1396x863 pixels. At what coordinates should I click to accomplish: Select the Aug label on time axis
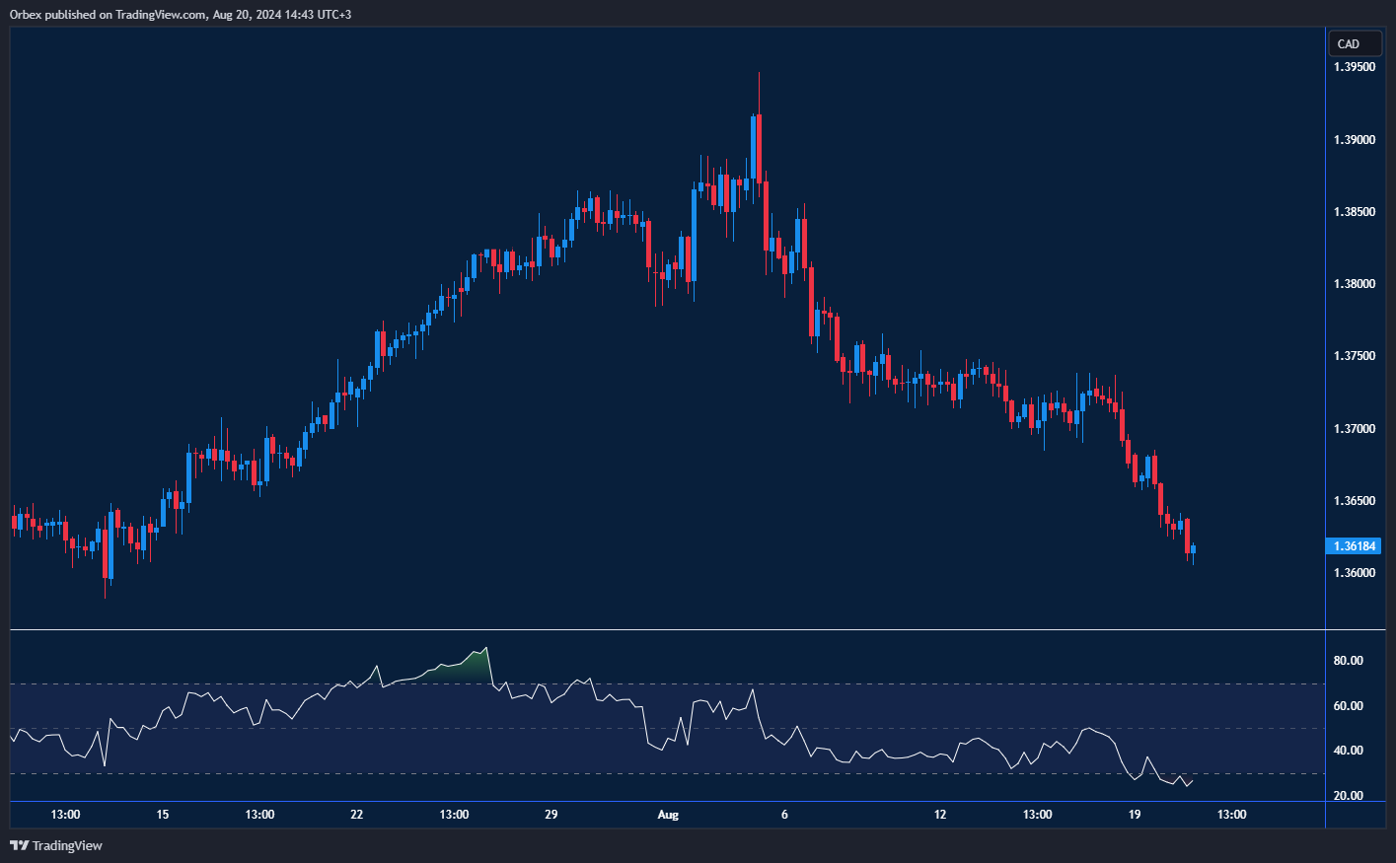click(x=668, y=815)
